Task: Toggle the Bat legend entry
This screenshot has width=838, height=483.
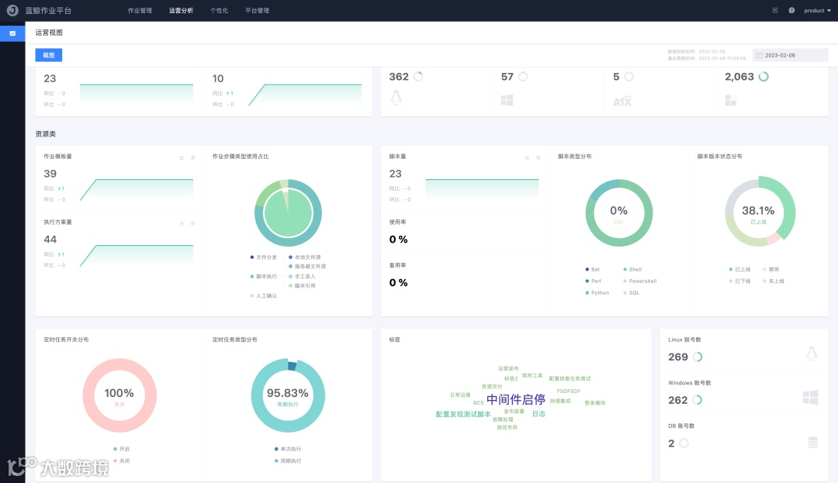Action: pos(593,270)
